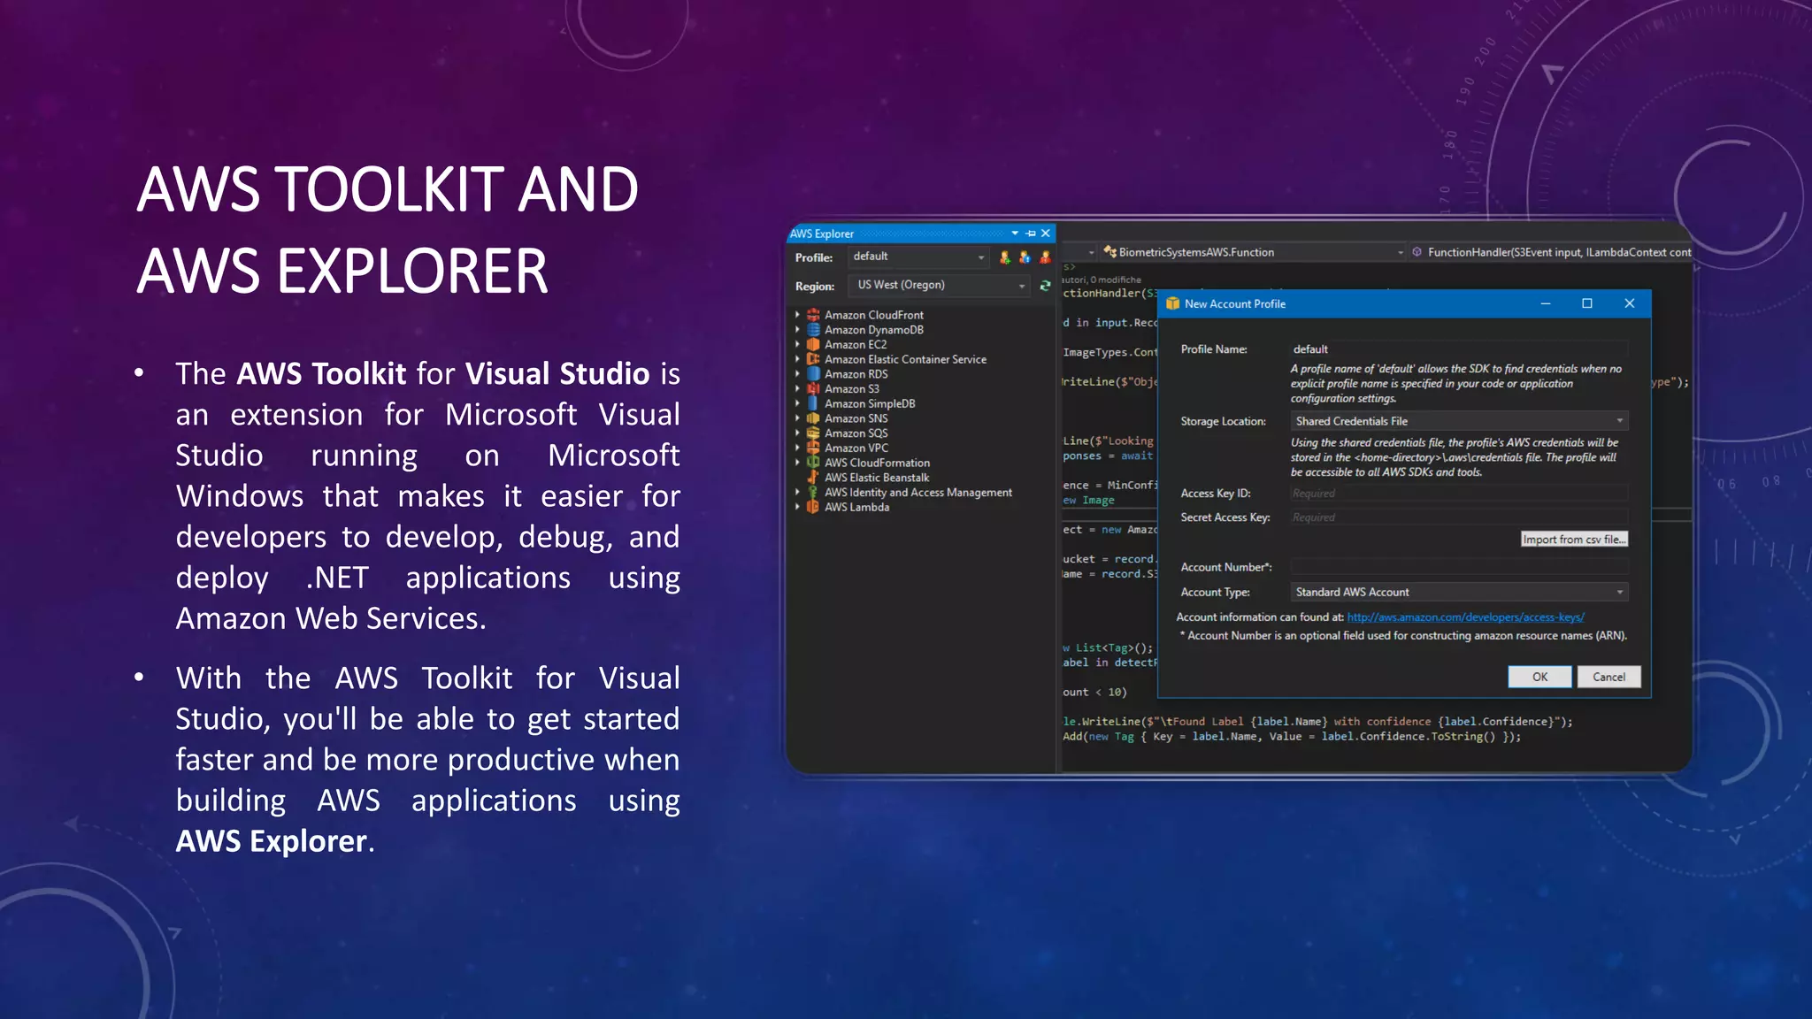Select the Amazon SimpleDB tree row
Viewport: 1812px width, 1019px height.
click(870, 403)
